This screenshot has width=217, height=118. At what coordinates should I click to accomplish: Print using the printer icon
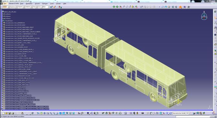point(13,113)
